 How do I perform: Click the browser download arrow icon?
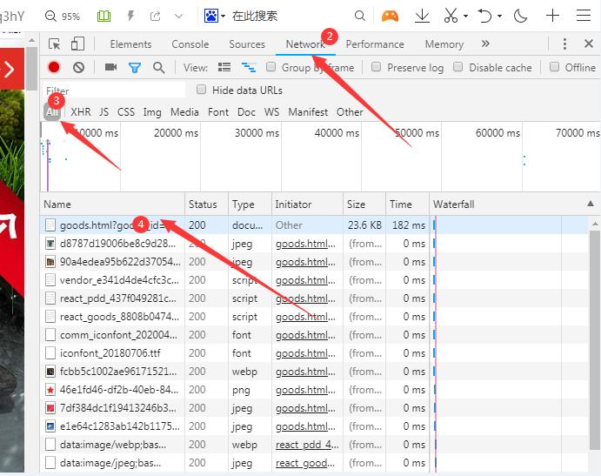coord(423,16)
